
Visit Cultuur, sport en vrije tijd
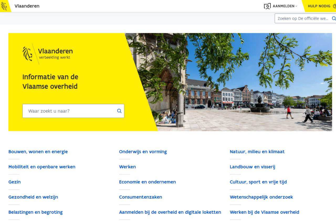click(258, 182)
